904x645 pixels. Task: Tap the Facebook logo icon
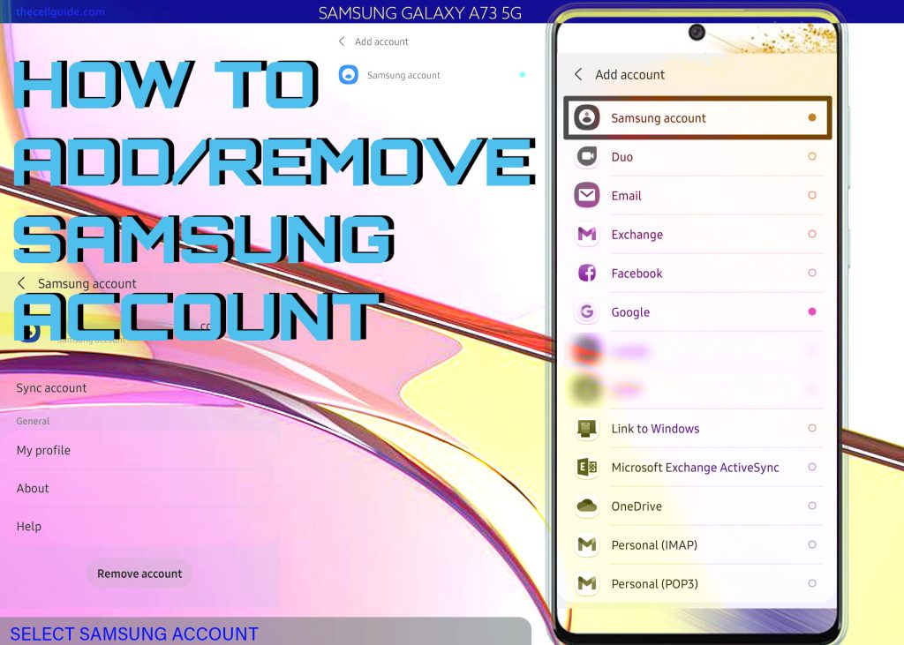(x=587, y=273)
